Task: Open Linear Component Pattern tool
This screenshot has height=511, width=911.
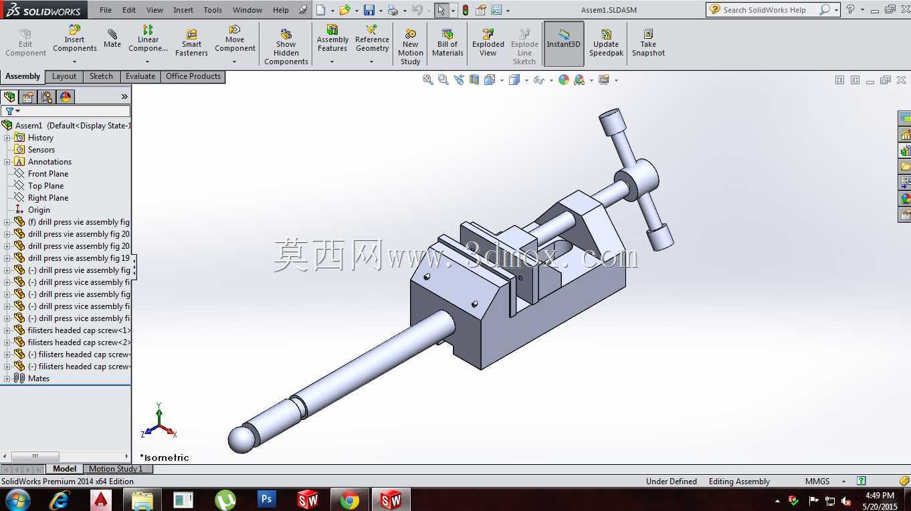Action: pyautogui.click(x=148, y=39)
